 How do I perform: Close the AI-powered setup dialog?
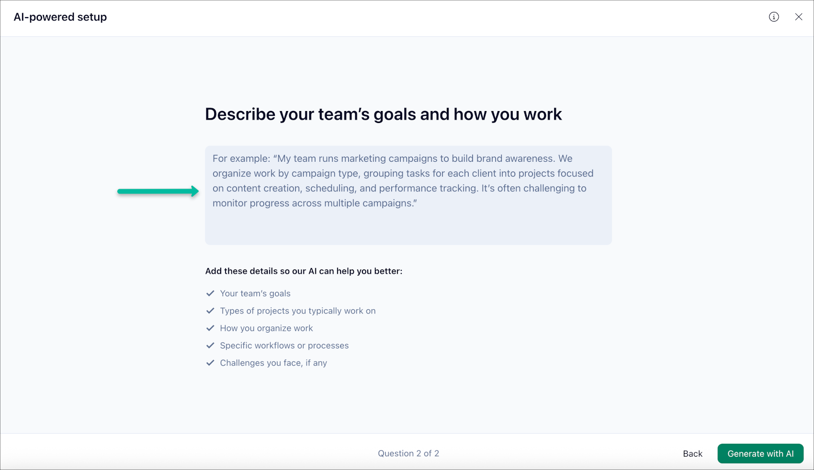(x=799, y=17)
